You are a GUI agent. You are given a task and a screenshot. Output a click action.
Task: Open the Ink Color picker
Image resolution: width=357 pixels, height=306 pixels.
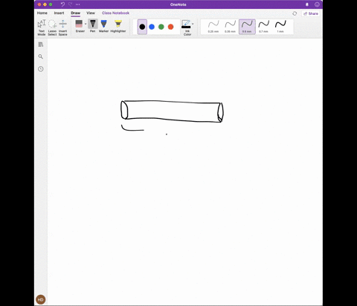click(187, 27)
